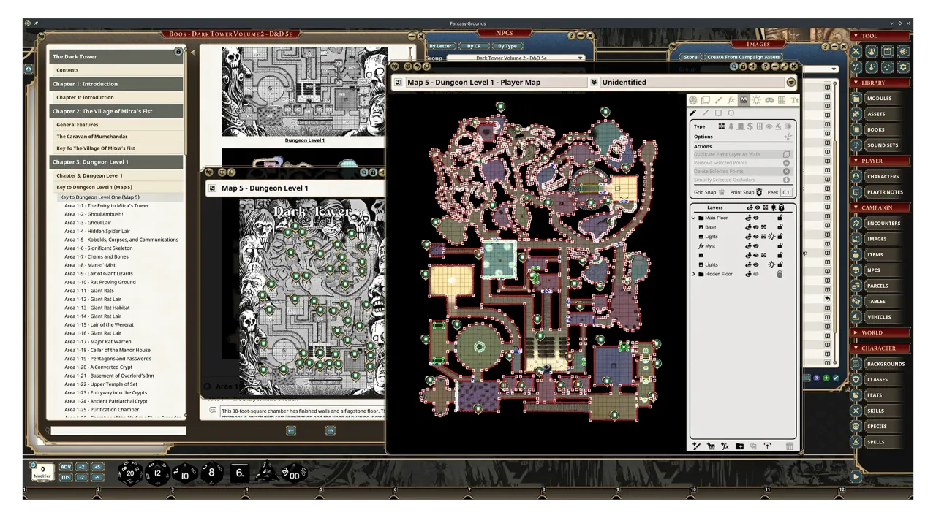Click Create From Campaign Assets button
Image resolution: width=936 pixels, height=526 pixels.
(743, 57)
